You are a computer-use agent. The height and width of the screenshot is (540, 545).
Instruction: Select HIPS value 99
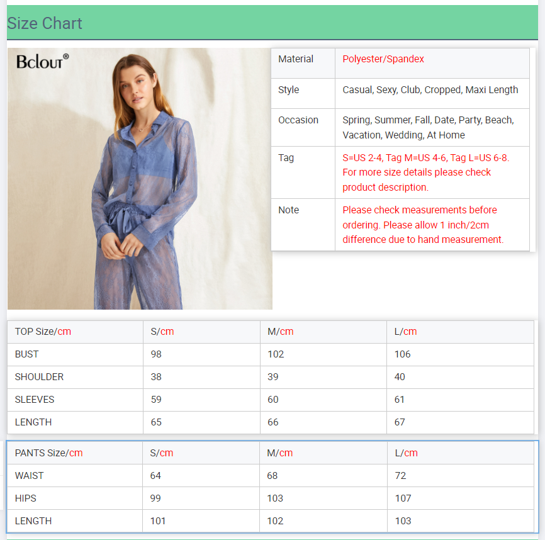[155, 498]
